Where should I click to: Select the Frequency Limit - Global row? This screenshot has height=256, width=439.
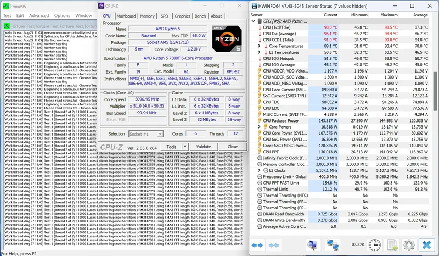pyautogui.click(x=339, y=177)
